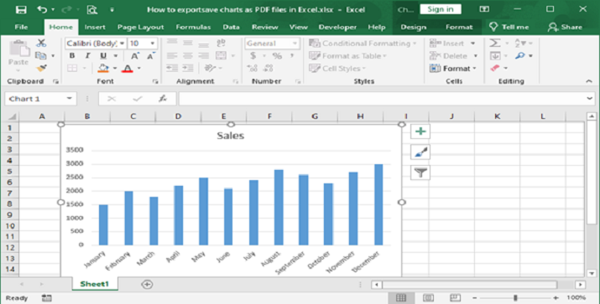Viewport: 600px width, 304px height.
Task: Open the Name Box dropdown arrow
Action: [70, 99]
